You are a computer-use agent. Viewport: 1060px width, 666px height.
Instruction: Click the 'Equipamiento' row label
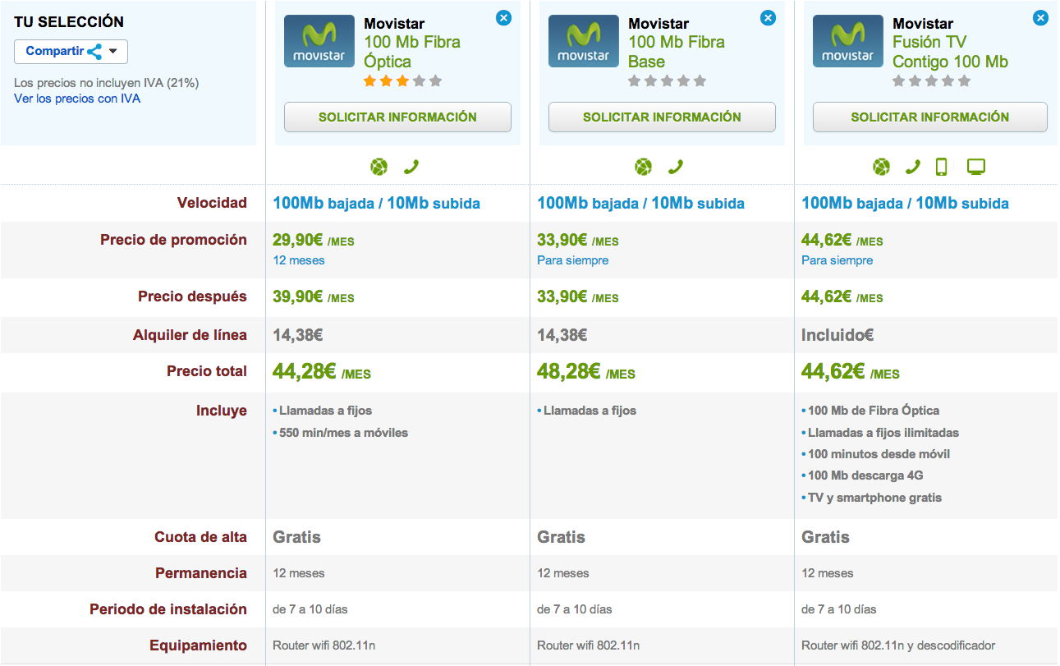(x=198, y=645)
